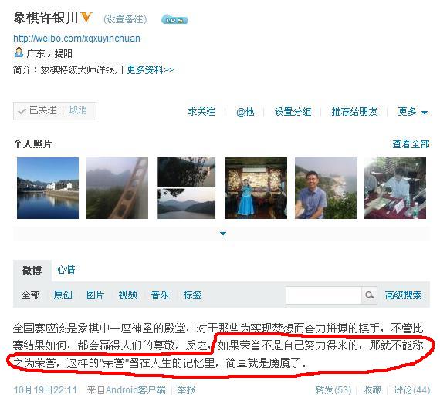Switch to the 心情 tab

[66, 270]
